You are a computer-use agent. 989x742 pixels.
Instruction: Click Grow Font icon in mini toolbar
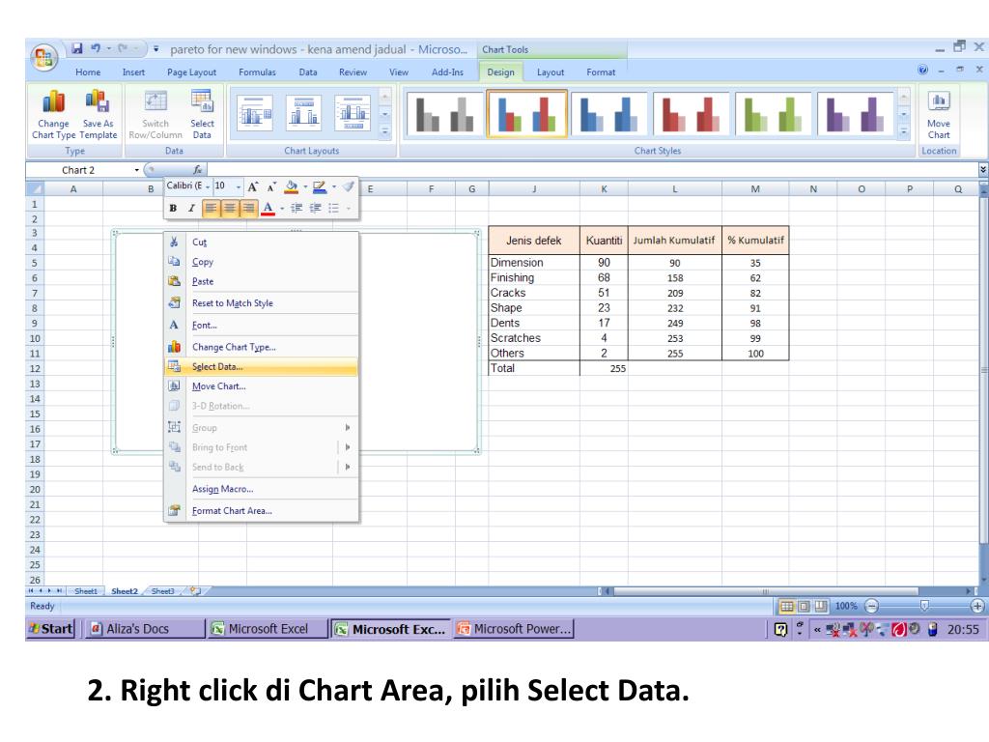252,186
